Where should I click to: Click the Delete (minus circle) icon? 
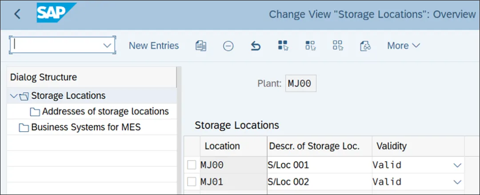click(228, 46)
